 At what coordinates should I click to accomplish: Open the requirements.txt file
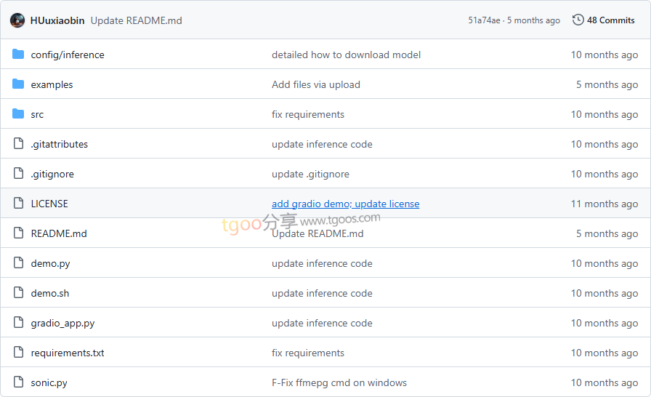68,353
